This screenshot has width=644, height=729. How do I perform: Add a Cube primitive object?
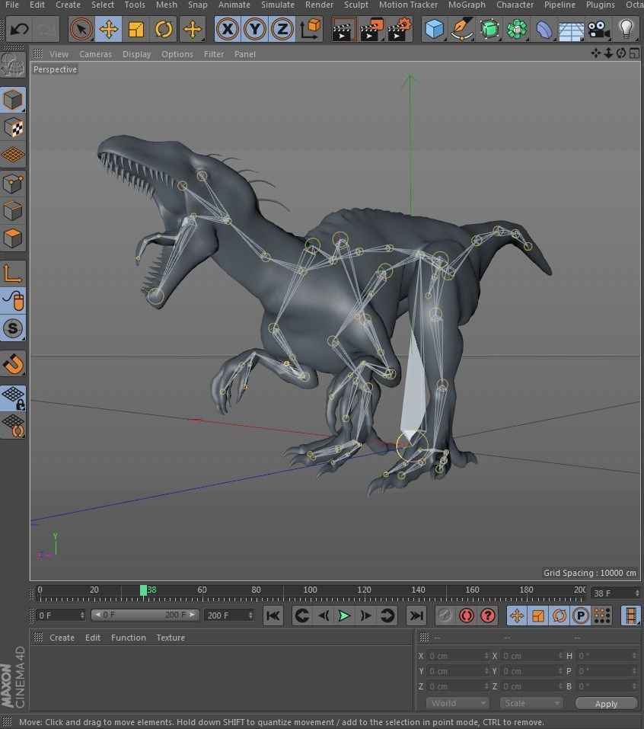[435, 29]
